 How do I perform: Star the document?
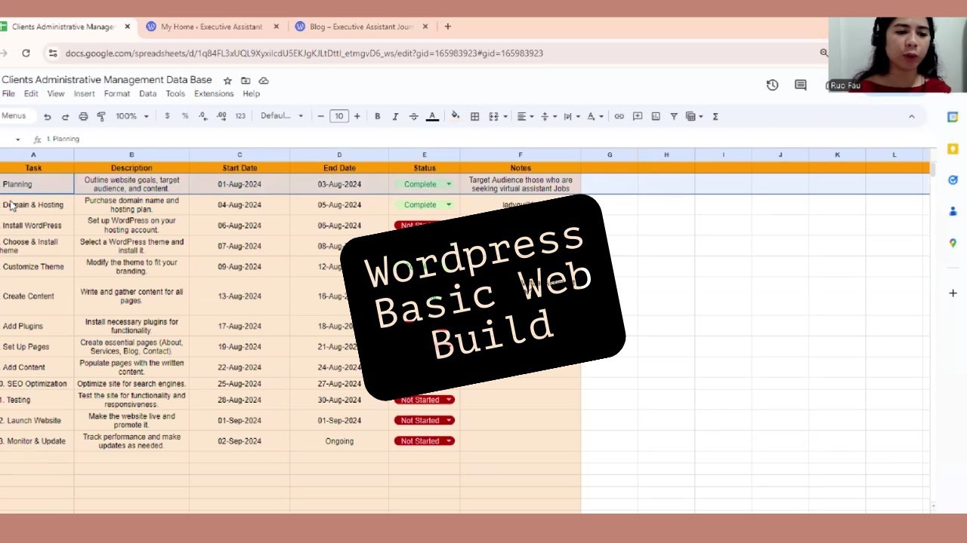227,81
